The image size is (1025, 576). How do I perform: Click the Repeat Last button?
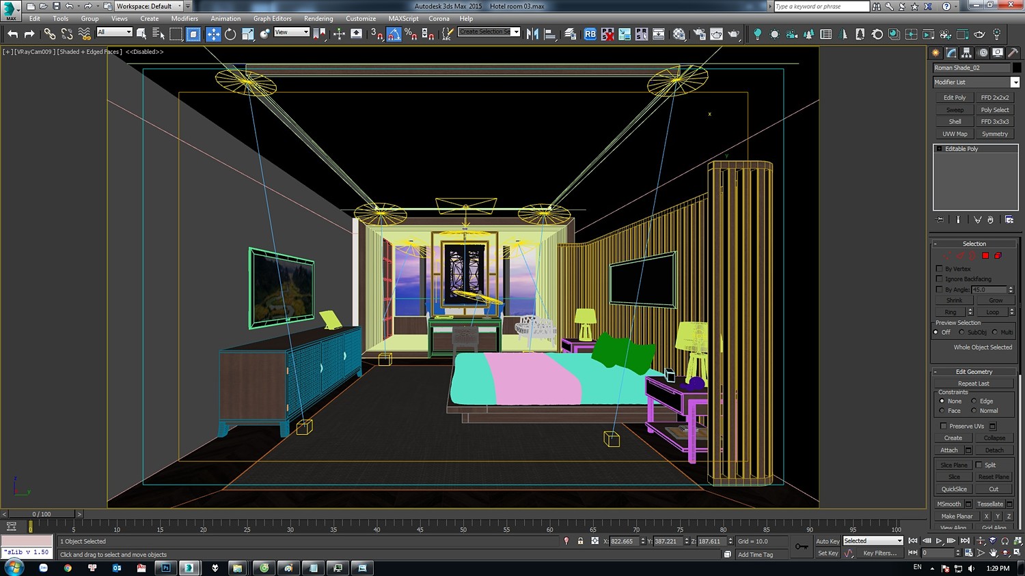(x=974, y=384)
